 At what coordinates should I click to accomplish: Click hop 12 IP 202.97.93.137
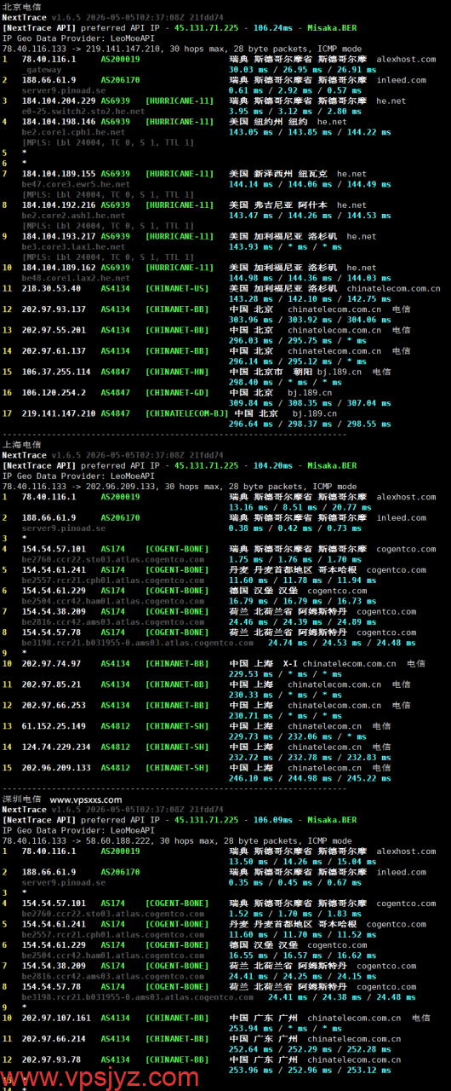[x=54, y=309]
